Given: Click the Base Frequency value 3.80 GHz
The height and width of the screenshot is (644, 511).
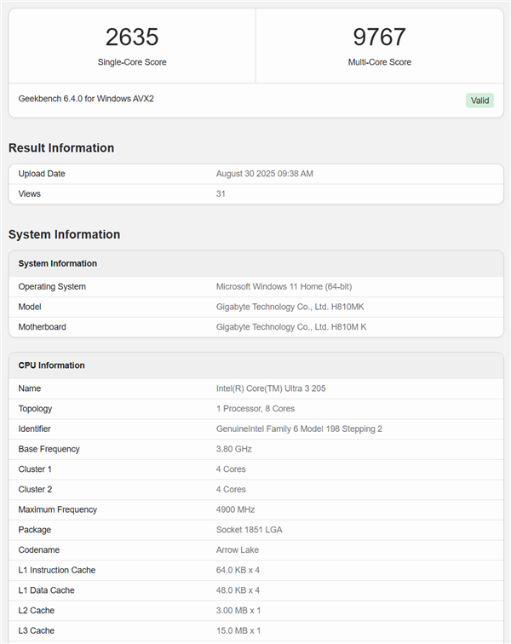Looking at the screenshot, I should click(234, 449).
